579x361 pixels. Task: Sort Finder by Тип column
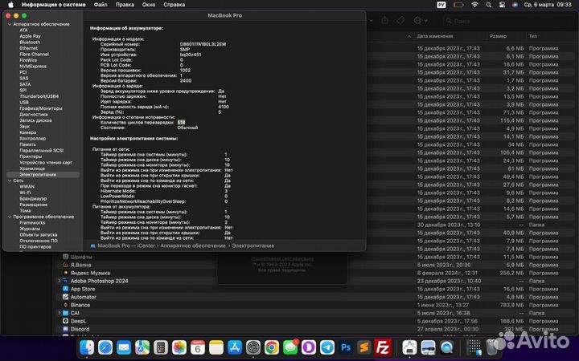[x=533, y=36]
